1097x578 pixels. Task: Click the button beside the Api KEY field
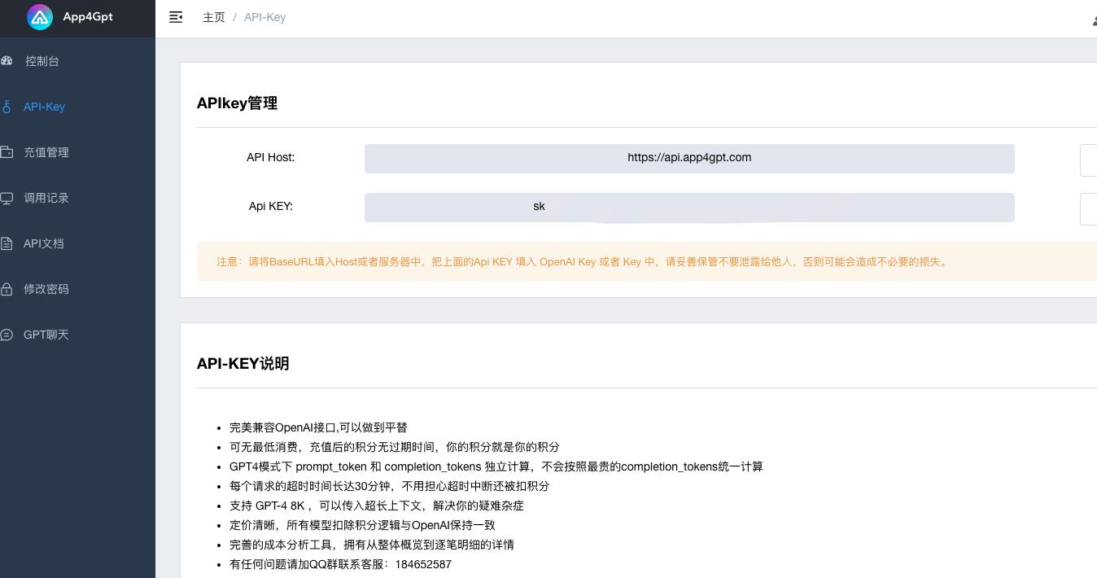[x=1090, y=209]
